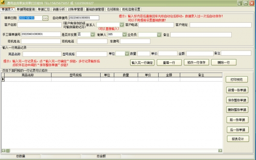Click the 数量 column header
The width and height of the screenshot is (256, 160).
coord(126,75)
